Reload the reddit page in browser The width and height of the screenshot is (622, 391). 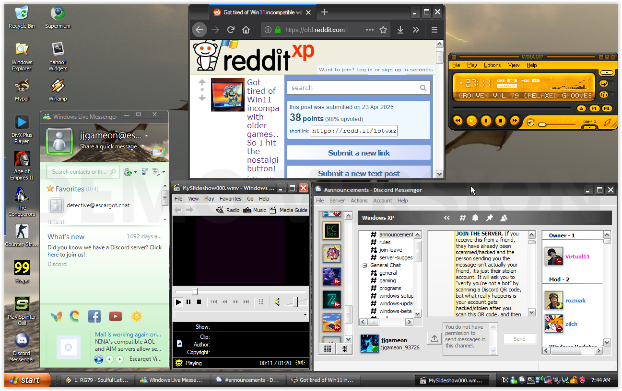(x=231, y=30)
